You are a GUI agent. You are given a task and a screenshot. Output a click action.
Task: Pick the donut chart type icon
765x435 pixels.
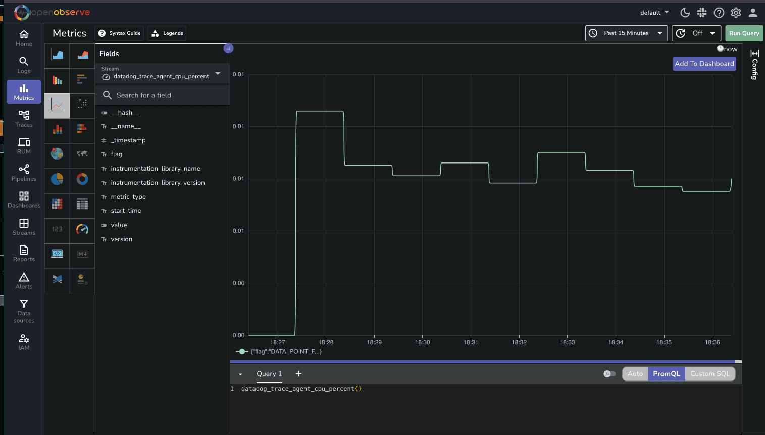pyautogui.click(x=82, y=179)
